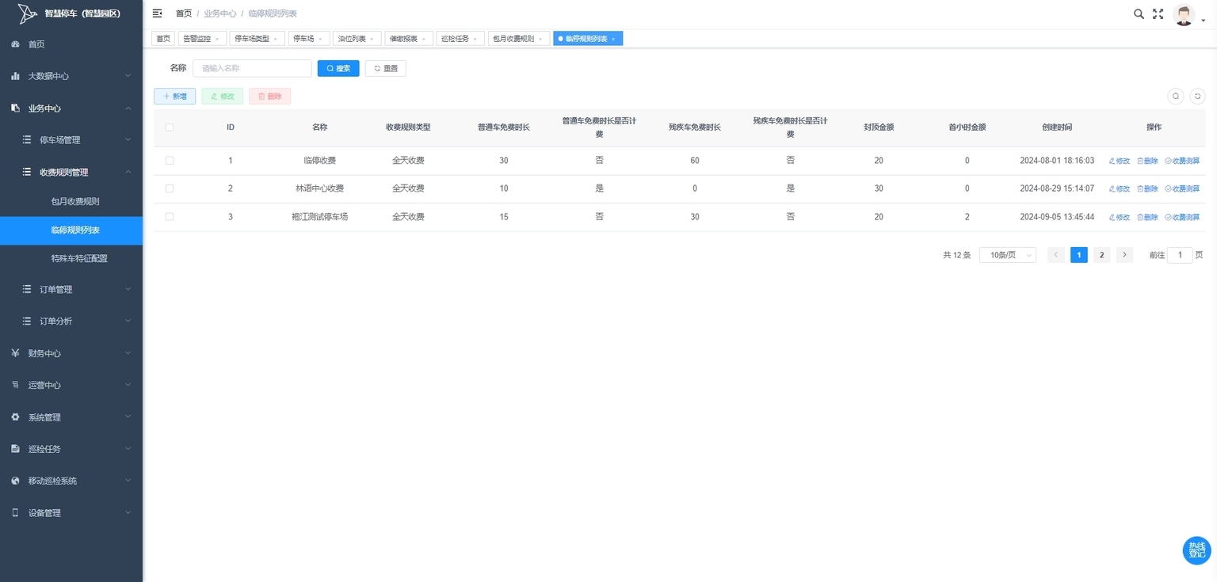This screenshot has height=582, width=1217.
Task: Open the header search magnifier icon
Action: tap(1139, 13)
